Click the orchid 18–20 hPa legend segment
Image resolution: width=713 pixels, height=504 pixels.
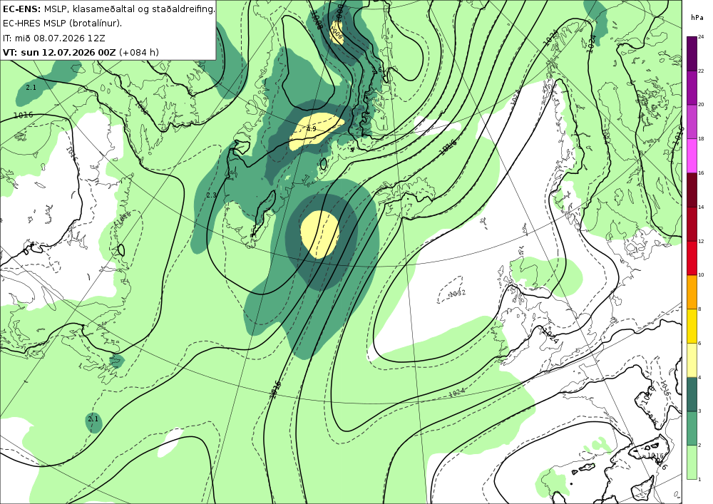click(692, 122)
